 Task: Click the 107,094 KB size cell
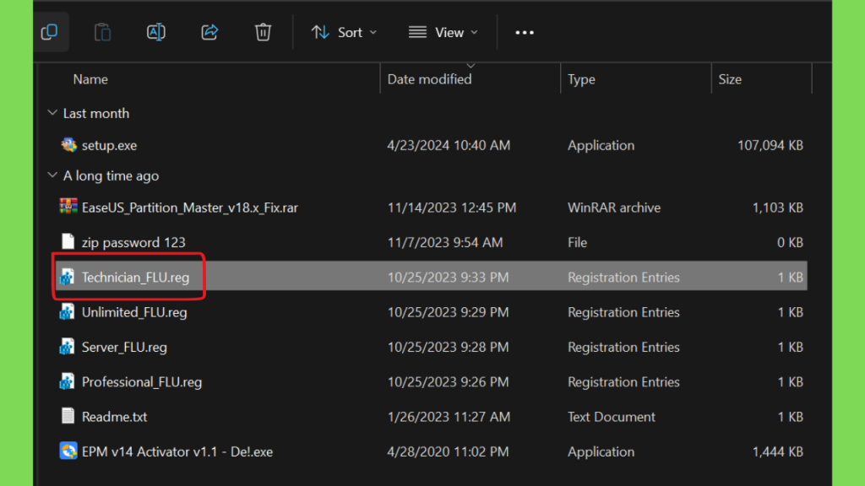tap(770, 145)
